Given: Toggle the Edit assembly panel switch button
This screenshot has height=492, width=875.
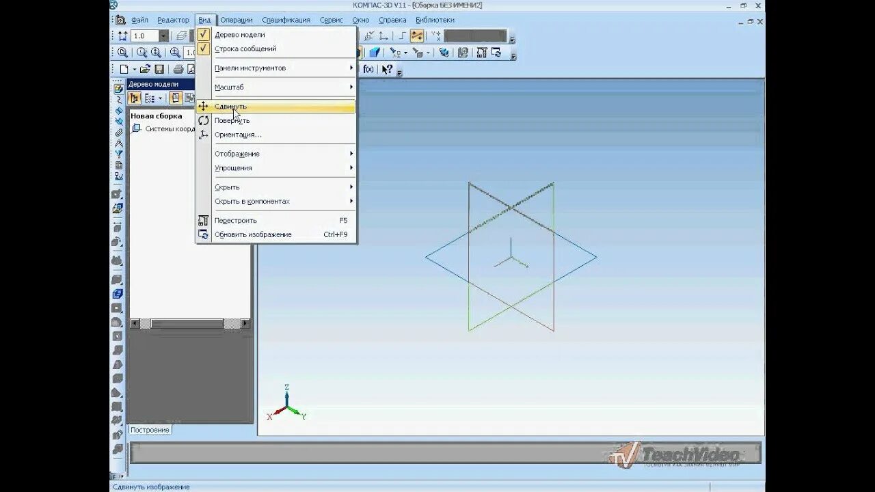Looking at the screenshot, I should coord(119,87).
